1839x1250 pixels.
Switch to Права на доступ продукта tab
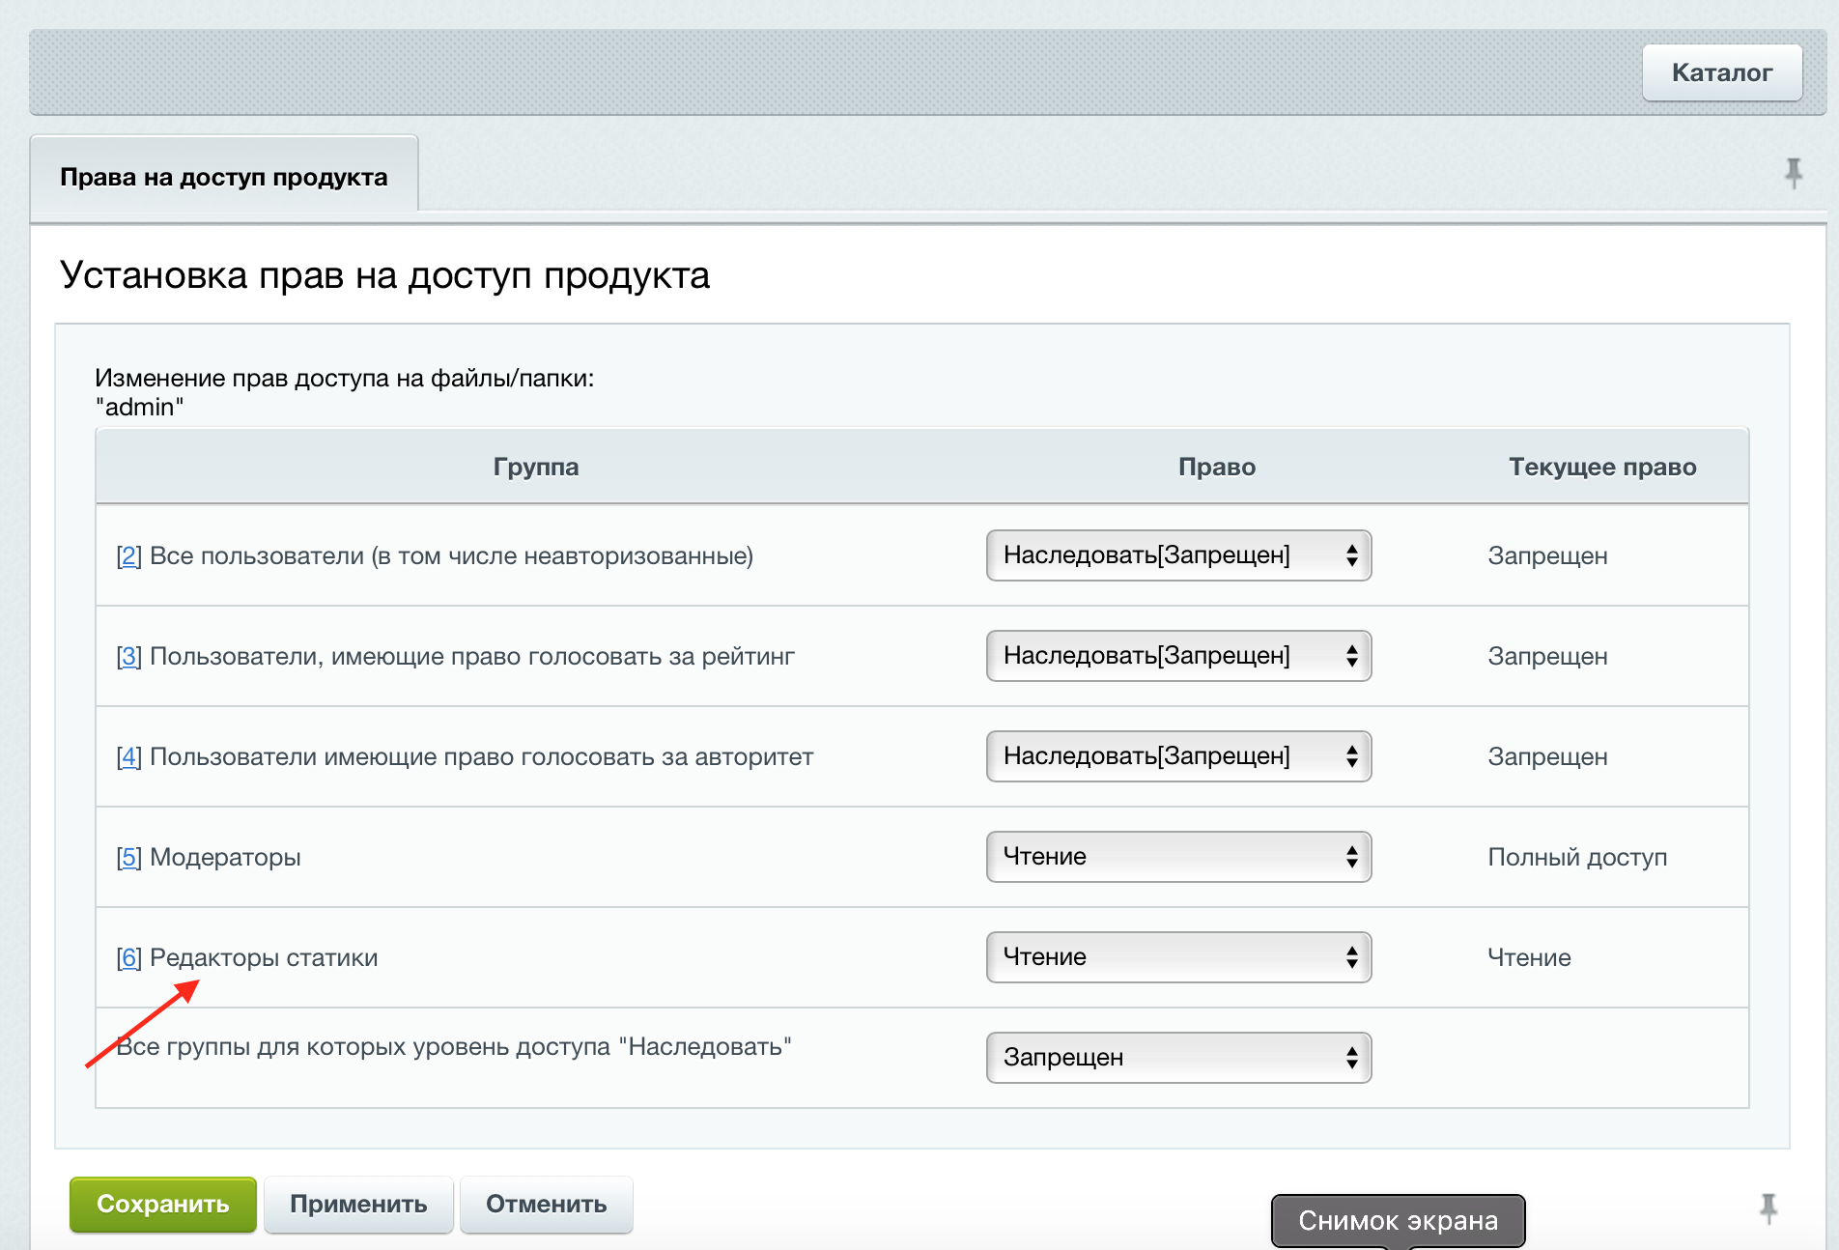point(224,177)
